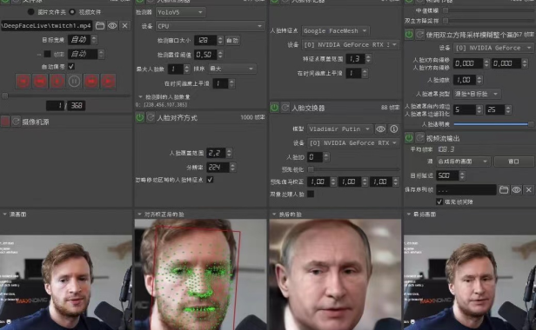Collapse the 对齐校正后的脸 preview panel
The height and width of the screenshot is (330, 536).
(139, 214)
